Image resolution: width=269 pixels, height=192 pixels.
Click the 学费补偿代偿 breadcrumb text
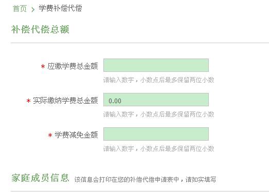(60, 8)
